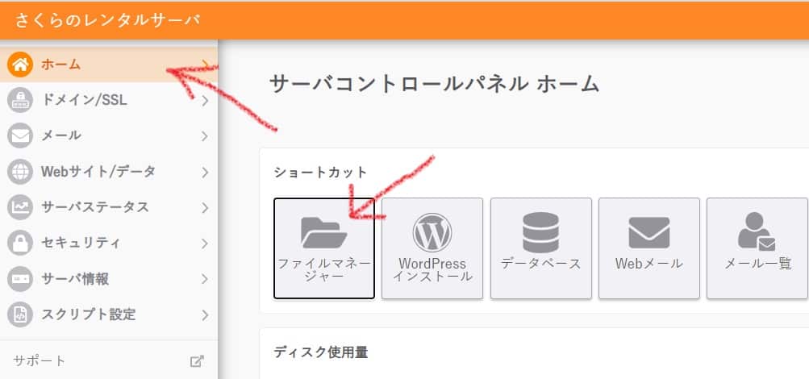Click the さくらのレンタルサーバ header title
This screenshot has width=809, height=379.
pyautogui.click(x=106, y=20)
